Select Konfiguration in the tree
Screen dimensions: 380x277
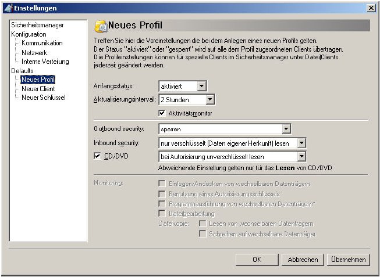[29, 34]
